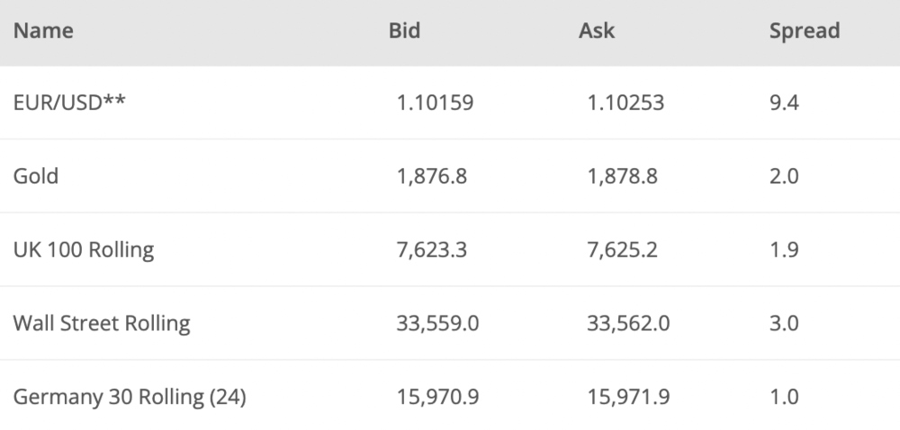Viewport: 900px width, 430px height.
Task: Open the EUR/USD** instrument
Action: pyautogui.click(x=69, y=103)
